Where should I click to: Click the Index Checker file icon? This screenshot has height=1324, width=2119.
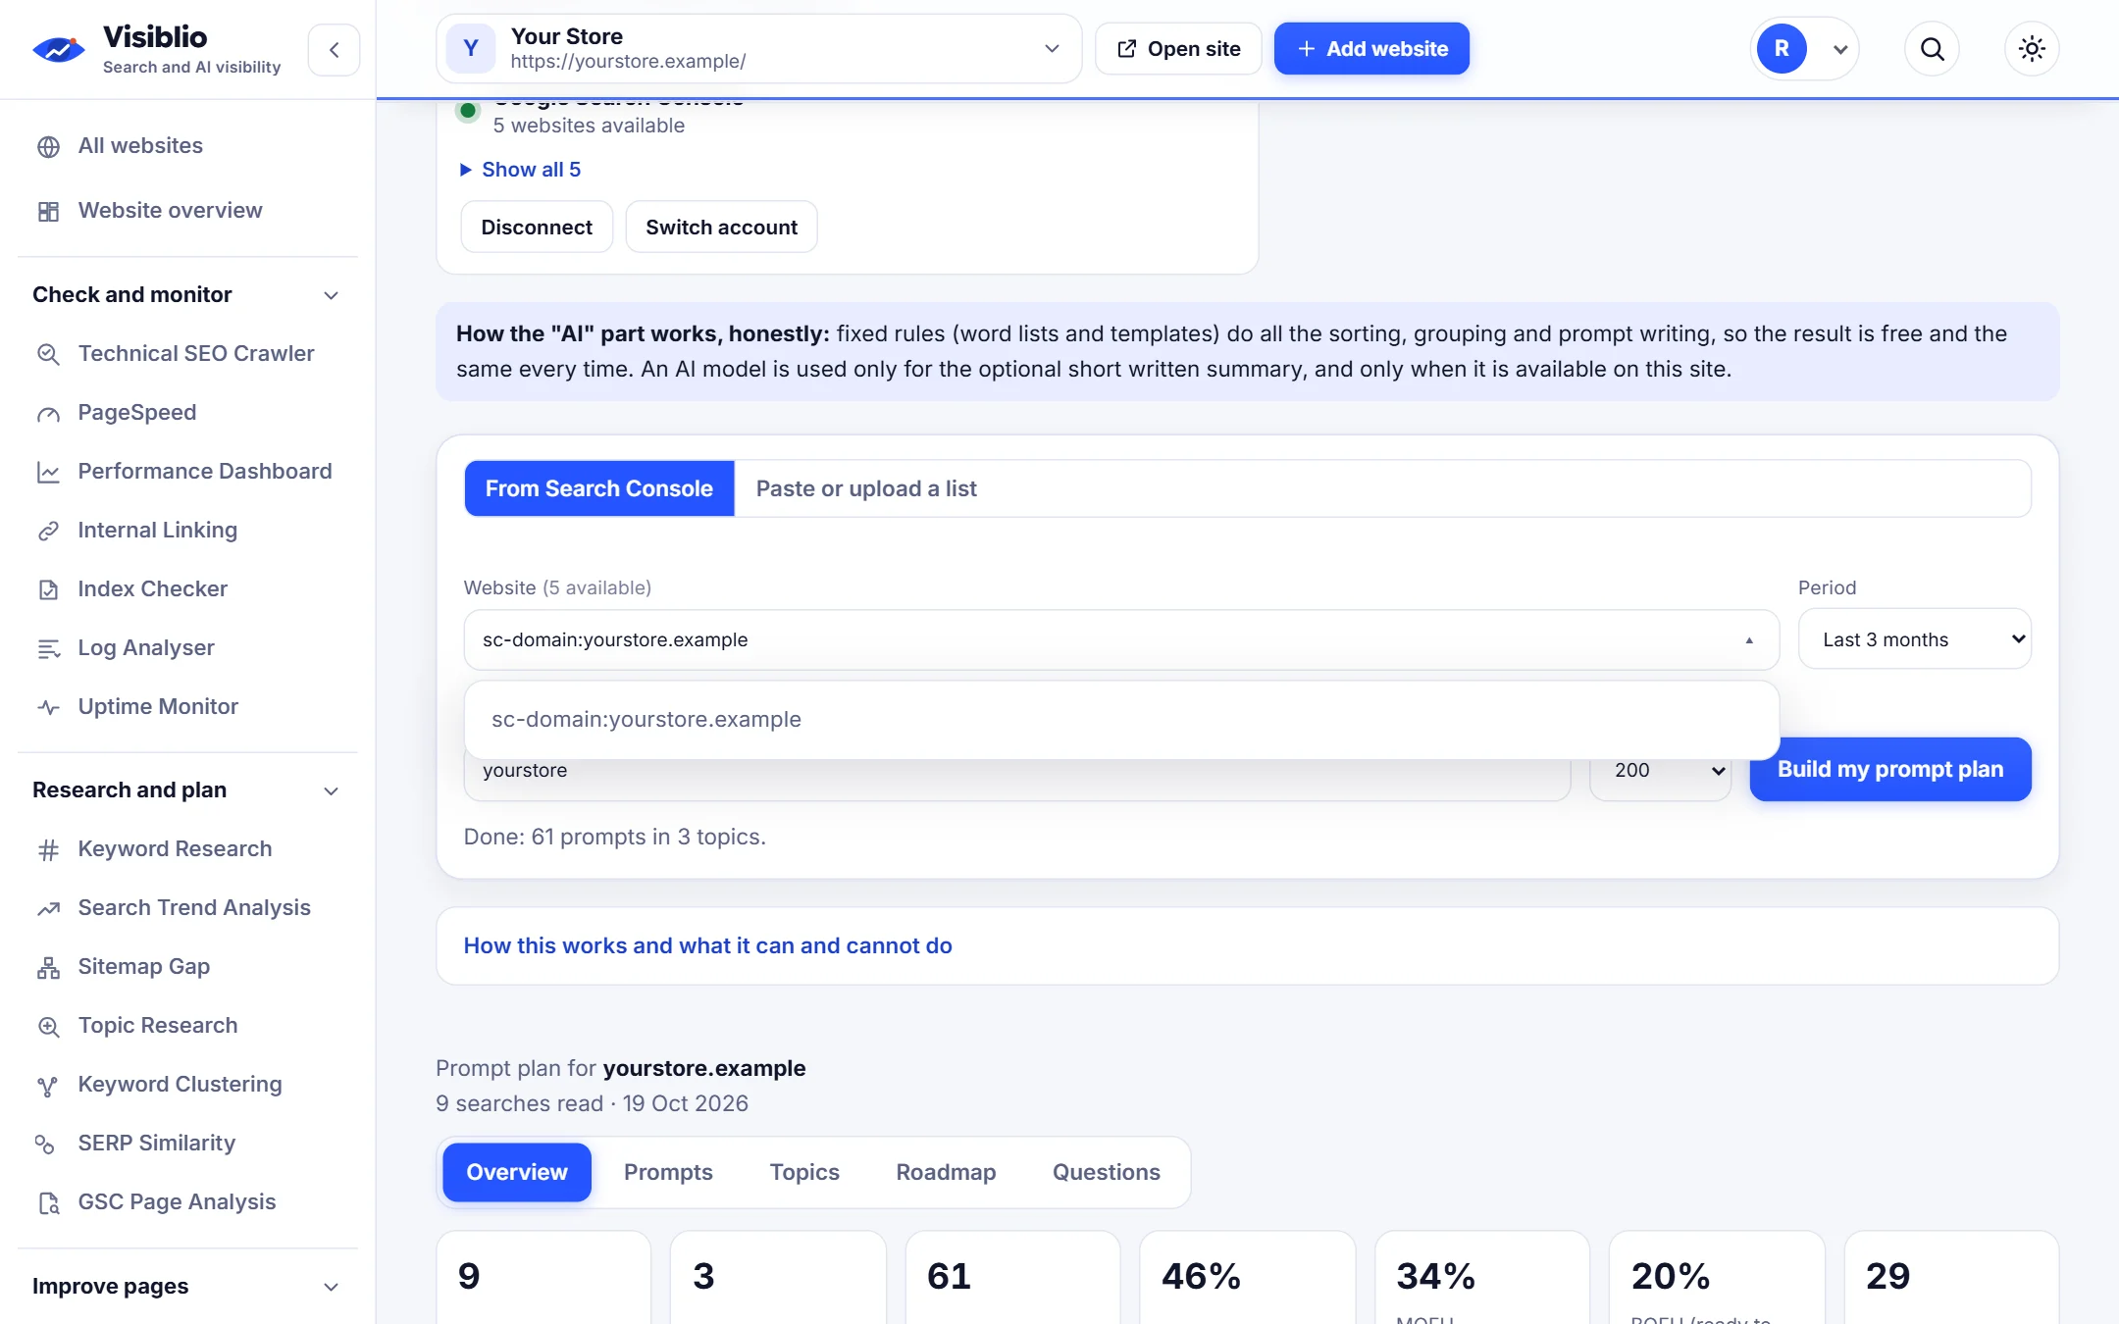[48, 589]
